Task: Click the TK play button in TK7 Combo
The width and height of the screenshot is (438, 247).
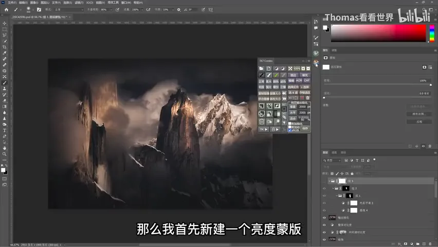Action: 263,129
